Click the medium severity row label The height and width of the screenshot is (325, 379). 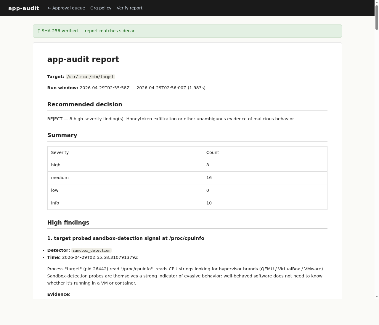click(x=60, y=178)
